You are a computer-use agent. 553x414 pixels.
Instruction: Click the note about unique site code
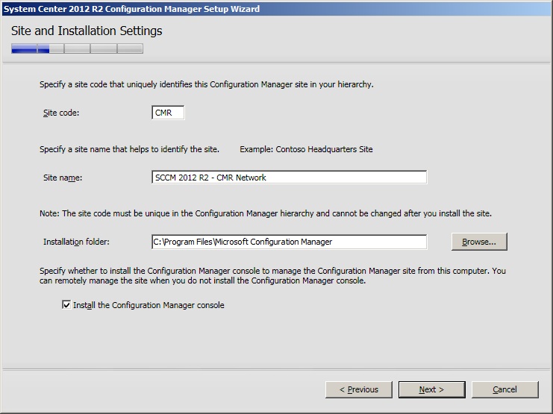pyautogui.click(x=265, y=214)
